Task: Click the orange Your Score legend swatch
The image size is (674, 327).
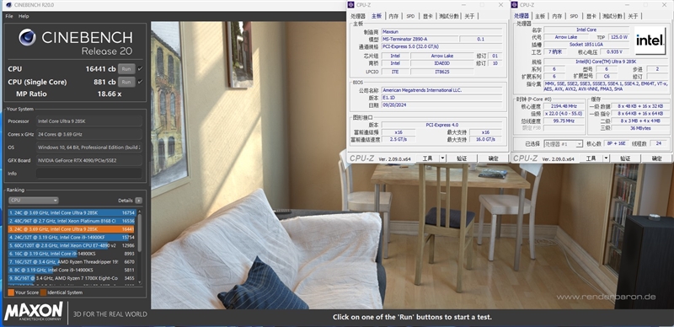Action: [x=11, y=292]
